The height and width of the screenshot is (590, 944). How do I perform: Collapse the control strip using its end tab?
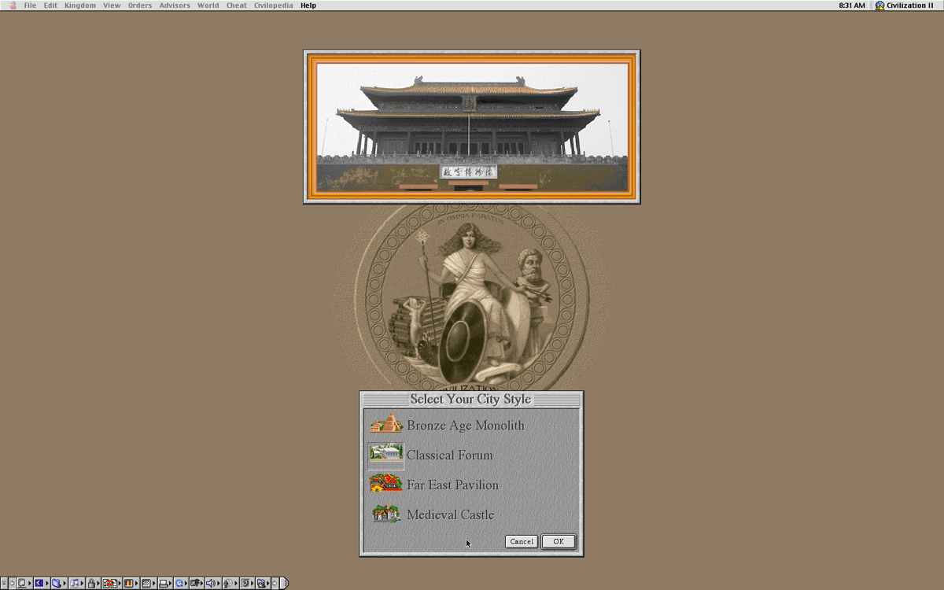[x=284, y=583]
